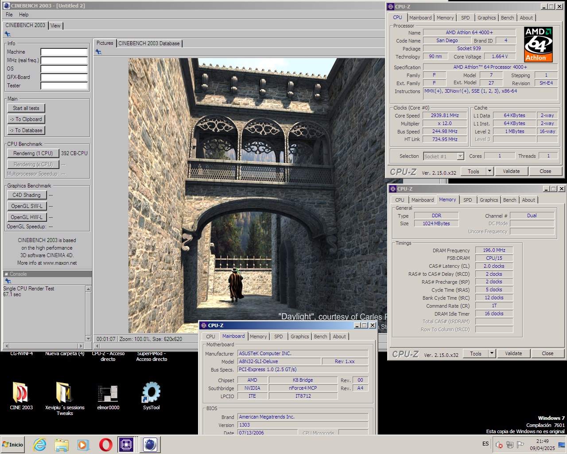The image size is (567, 454).
Task: Open Help menu in CINEBENCH
Action: 23,15
